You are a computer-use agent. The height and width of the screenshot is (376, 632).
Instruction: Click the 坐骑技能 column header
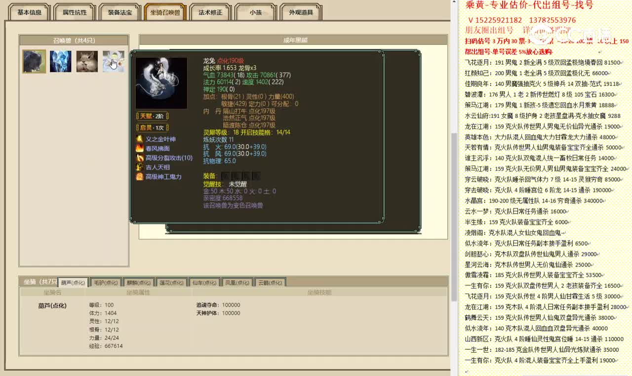pyautogui.click(x=319, y=292)
